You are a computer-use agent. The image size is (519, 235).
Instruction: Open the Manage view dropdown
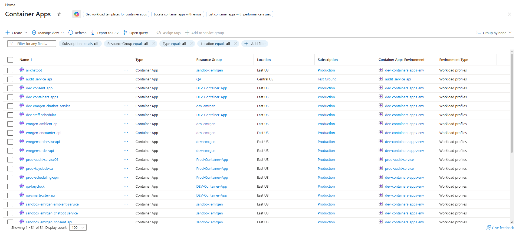coord(48,33)
